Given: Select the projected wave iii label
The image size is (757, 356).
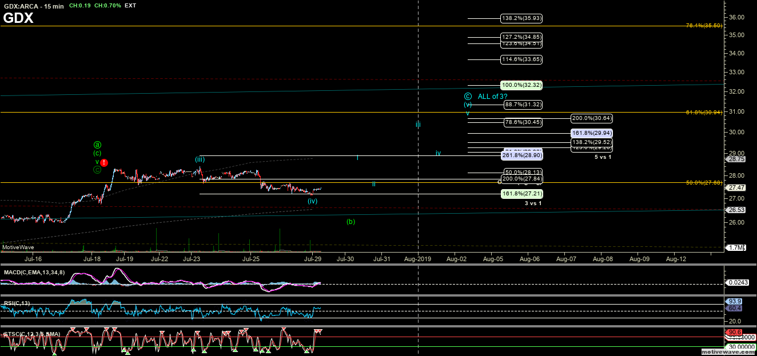Looking at the screenshot, I should pyautogui.click(x=419, y=124).
